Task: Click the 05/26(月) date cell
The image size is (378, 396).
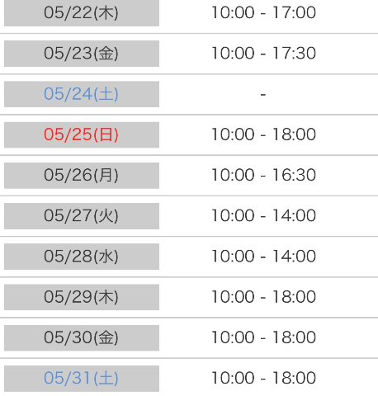Action: tap(82, 176)
